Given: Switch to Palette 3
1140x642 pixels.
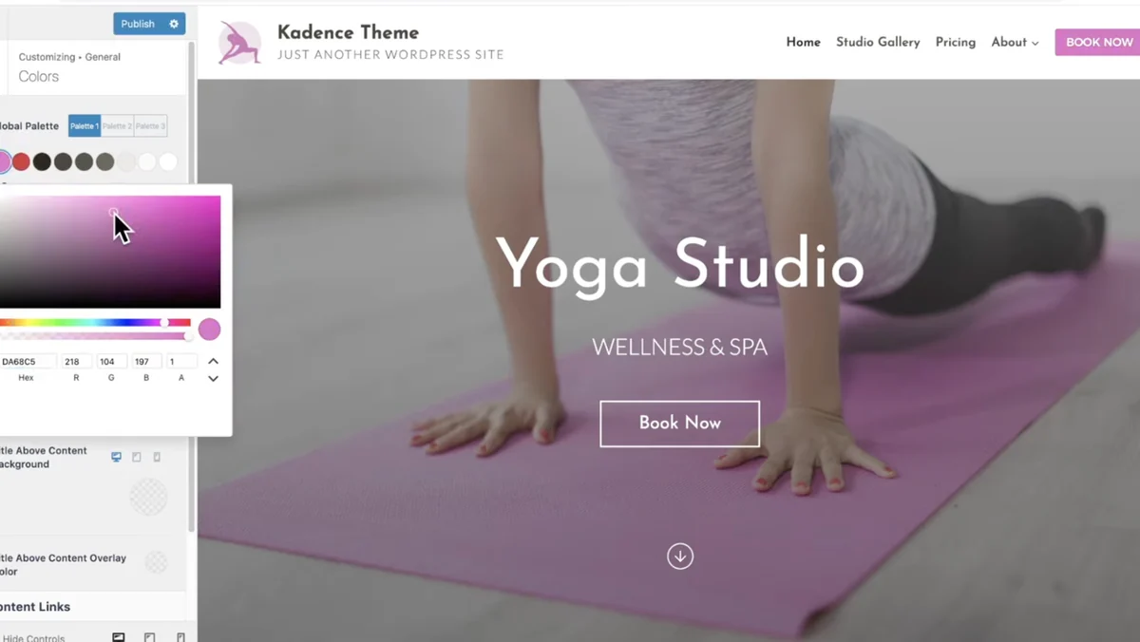Looking at the screenshot, I should [x=150, y=125].
